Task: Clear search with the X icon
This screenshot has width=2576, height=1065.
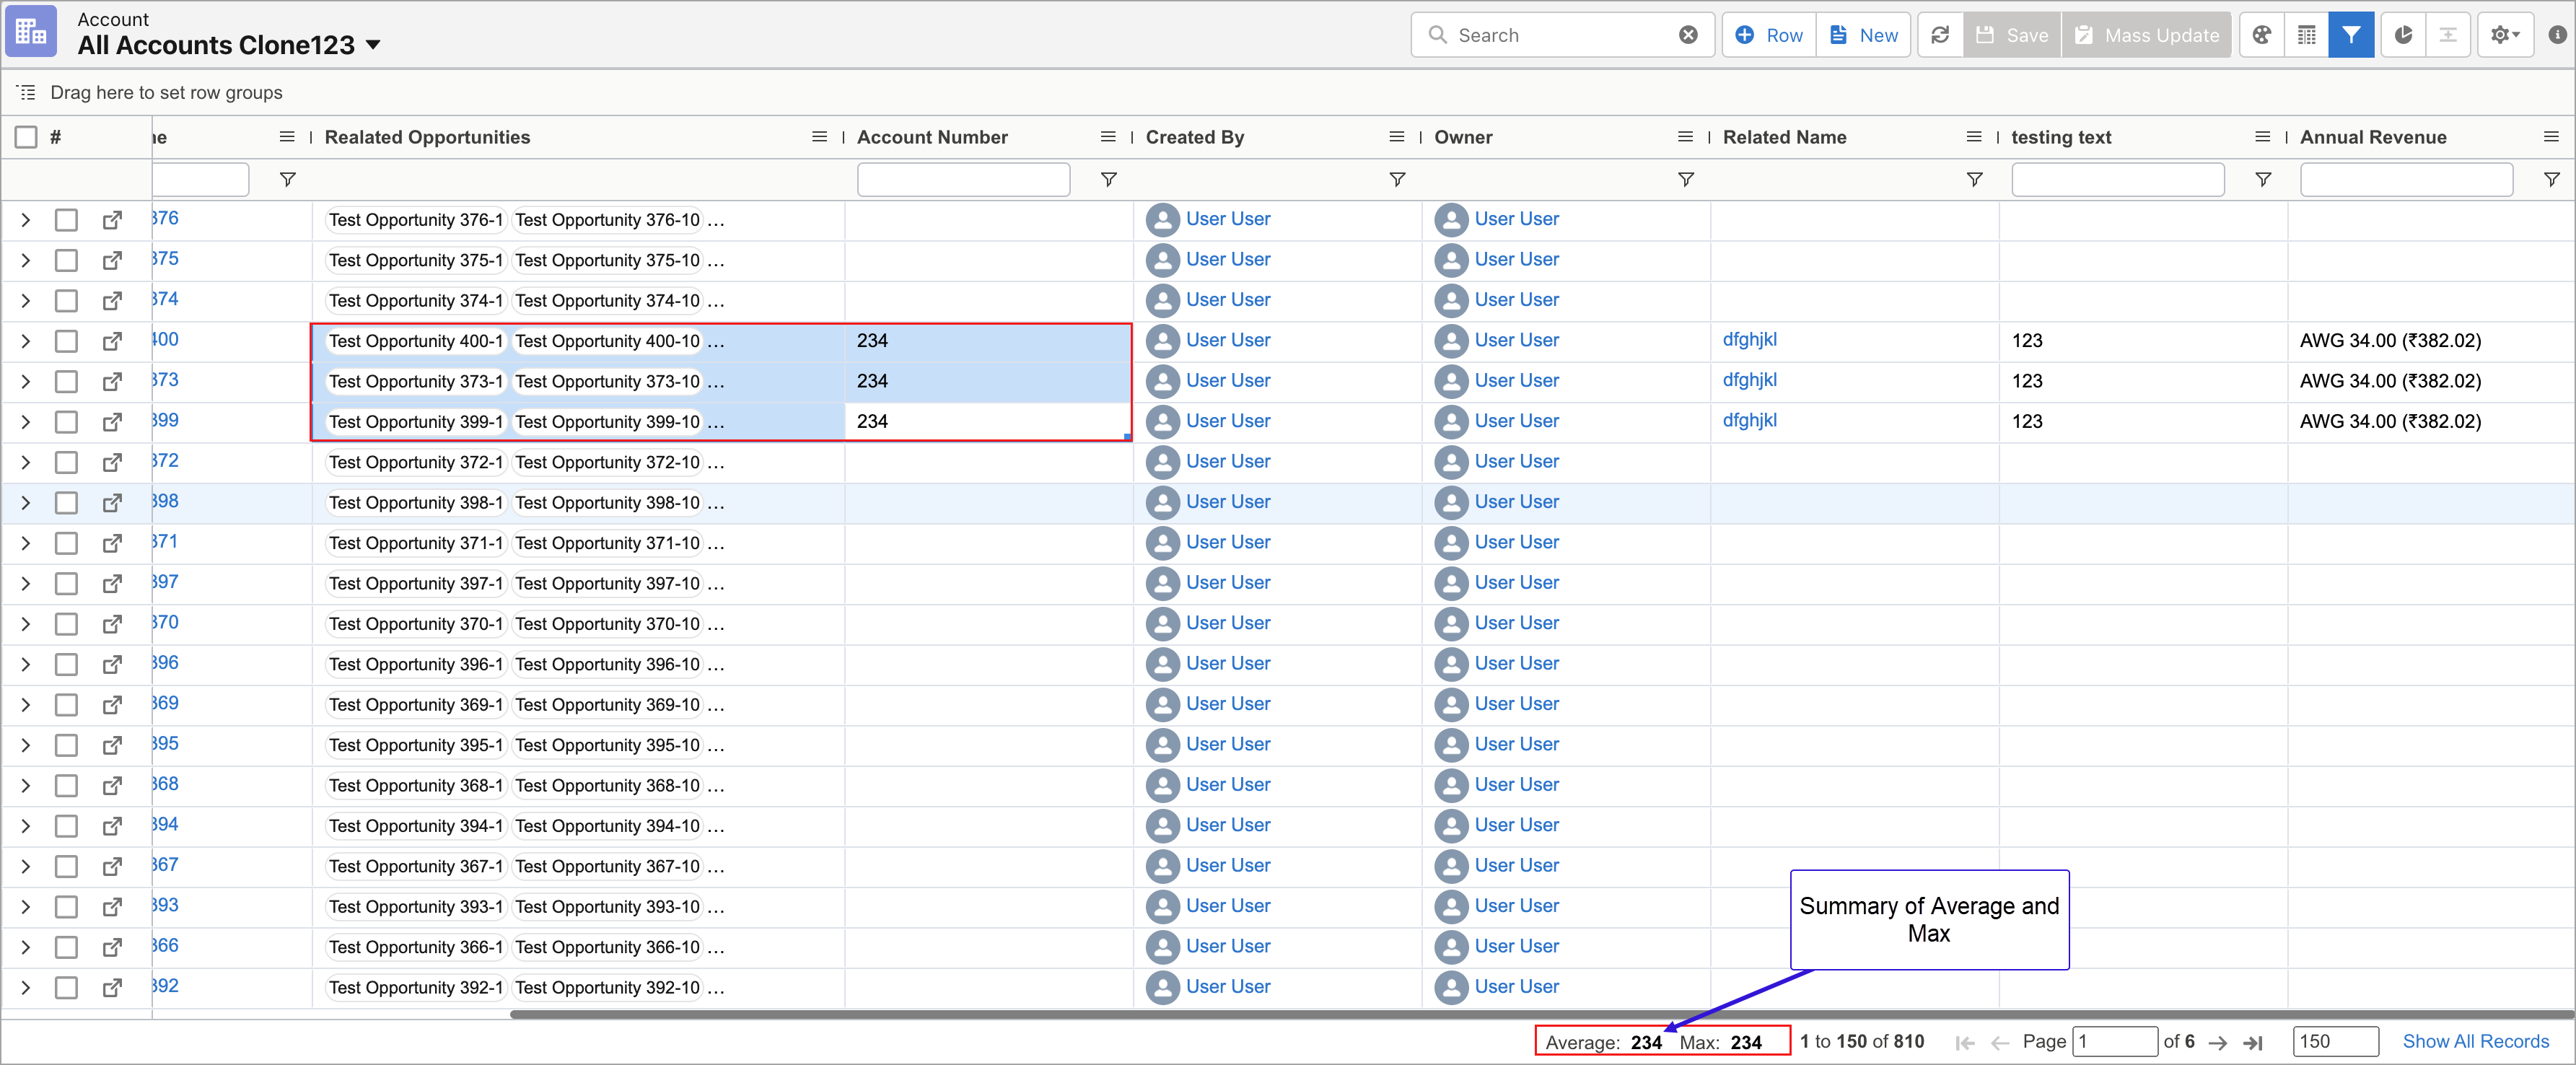Action: pos(1687,35)
